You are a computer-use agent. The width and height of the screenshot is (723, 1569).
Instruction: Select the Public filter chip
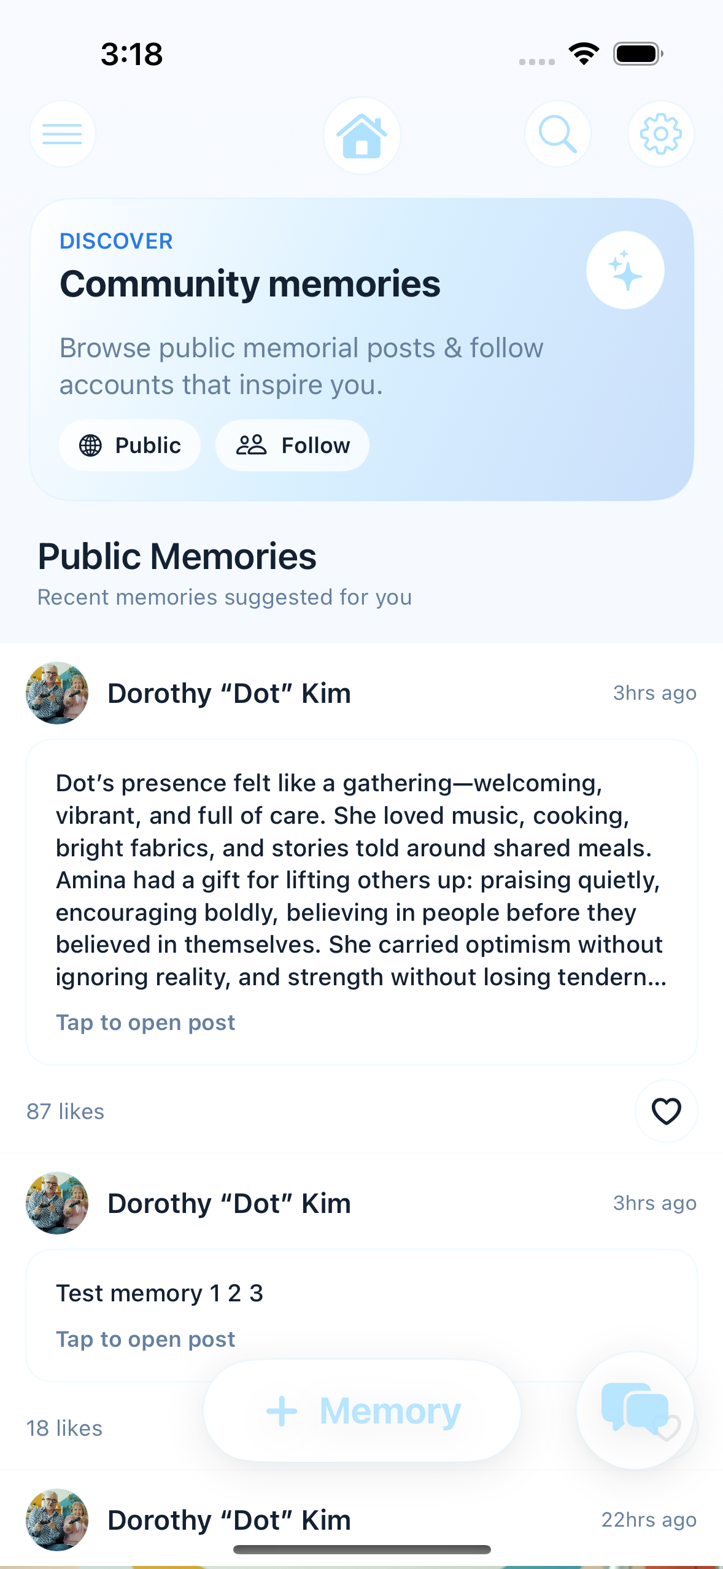[x=130, y=445]
